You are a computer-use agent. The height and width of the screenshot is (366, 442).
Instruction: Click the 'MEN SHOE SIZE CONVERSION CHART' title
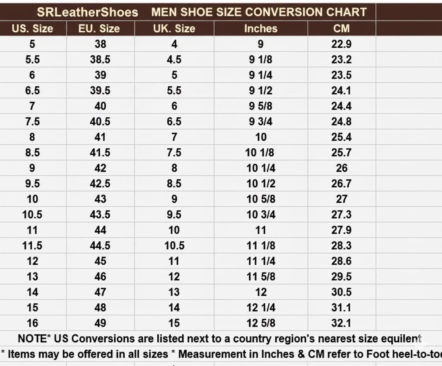pos(259,12)
